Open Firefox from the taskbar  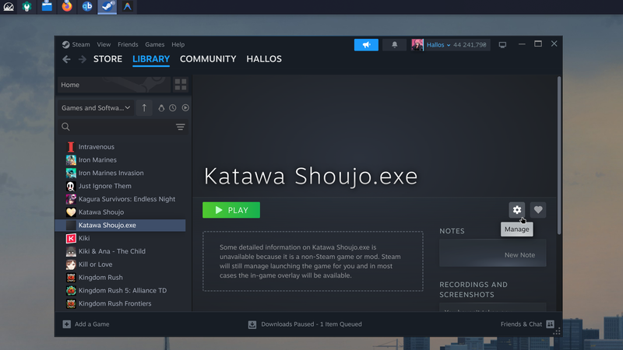click(x=67, y=6)
